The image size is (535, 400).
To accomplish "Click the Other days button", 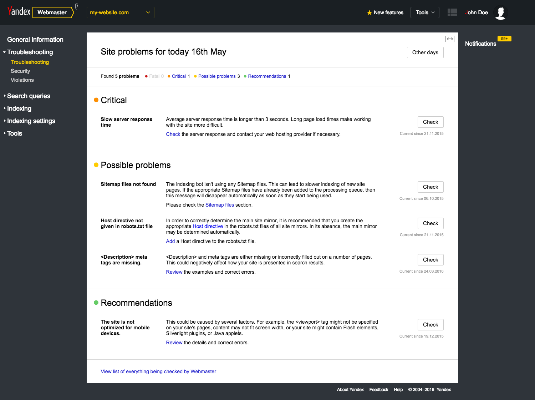I will pyautogui.click(x=425, y=52).
